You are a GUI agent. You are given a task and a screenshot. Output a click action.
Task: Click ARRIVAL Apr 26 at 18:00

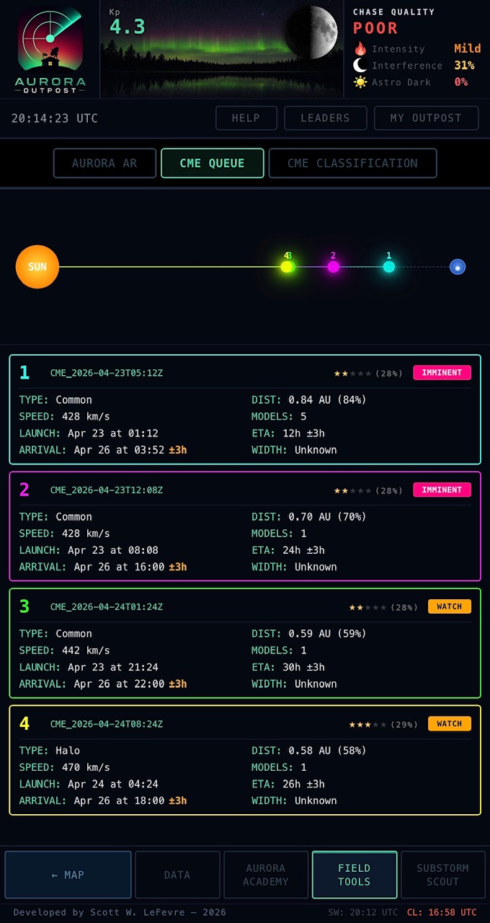(x=103, y=800)
